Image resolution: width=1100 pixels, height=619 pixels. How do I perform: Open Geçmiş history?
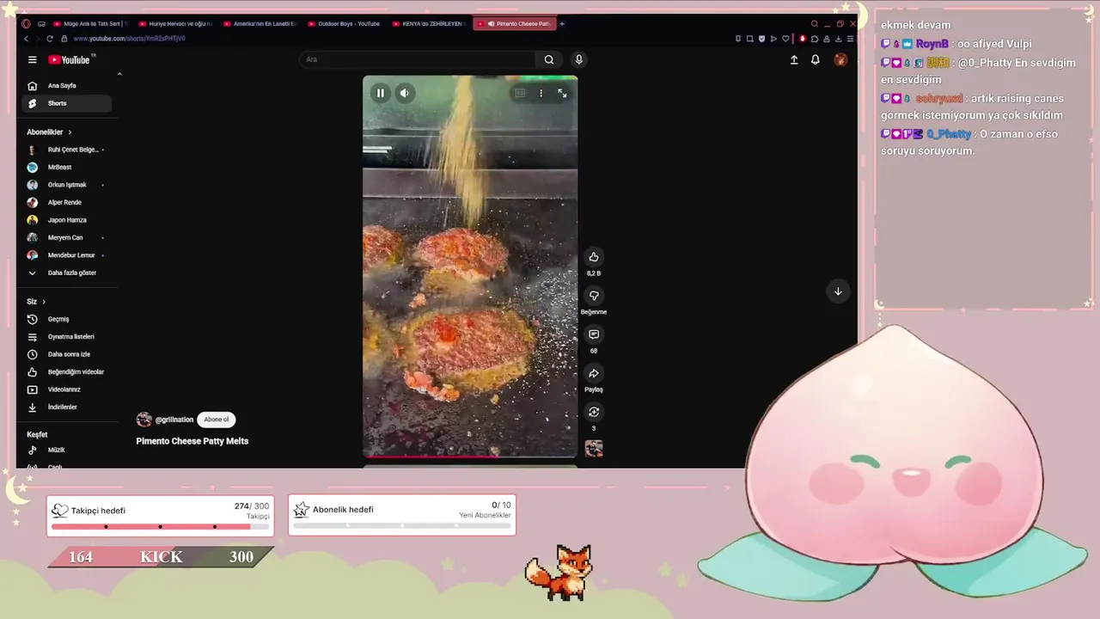click(x=67, y=319)
